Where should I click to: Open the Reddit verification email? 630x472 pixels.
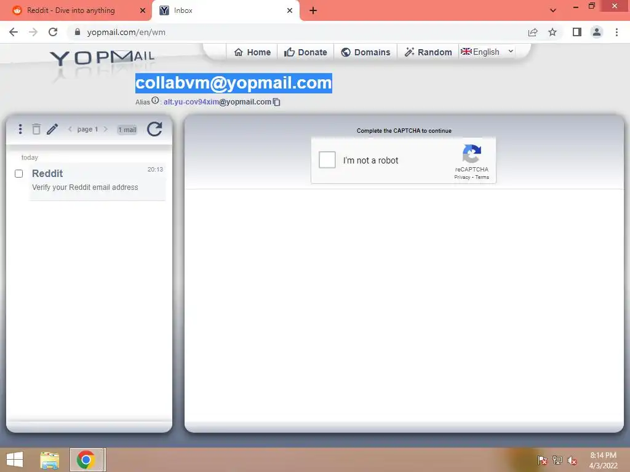coord(97,181)
